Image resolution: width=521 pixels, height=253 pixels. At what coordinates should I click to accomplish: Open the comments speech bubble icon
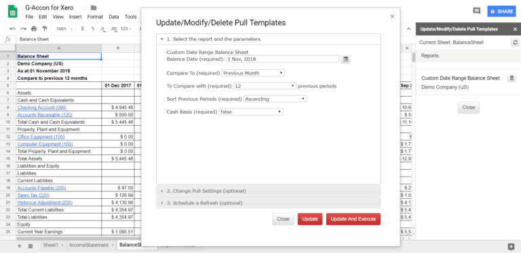coord(476,11)
